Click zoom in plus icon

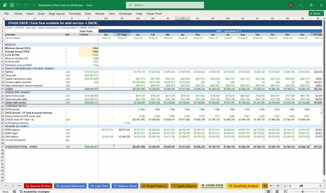coord(317,192)
